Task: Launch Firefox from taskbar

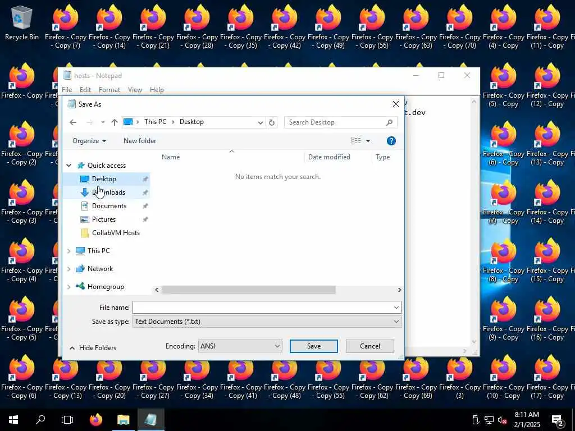Action: [x=96, y=420]
